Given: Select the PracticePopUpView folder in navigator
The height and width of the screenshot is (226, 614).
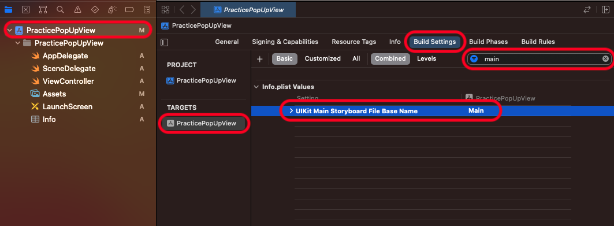Looking at the screenshot, I should (x=69, y=43).
